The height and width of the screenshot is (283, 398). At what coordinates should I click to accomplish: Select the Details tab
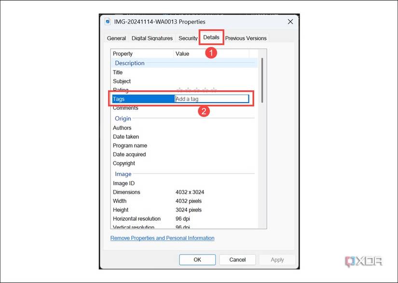click(x=211, y=37)
